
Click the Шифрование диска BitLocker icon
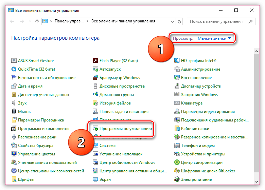pos(177,171)
